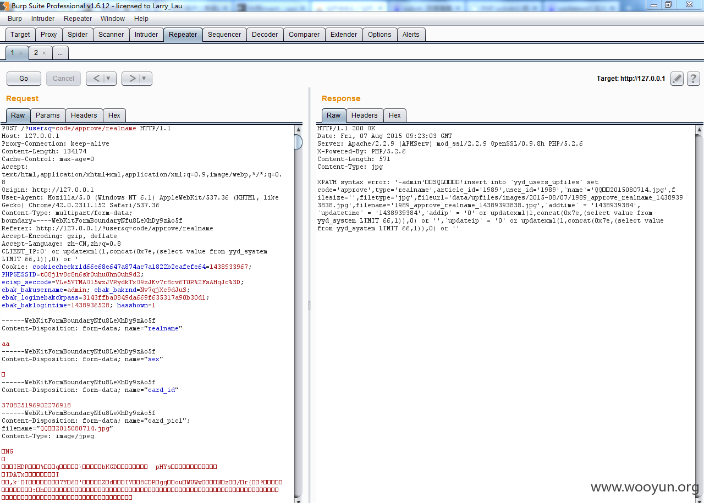
Task: Show the Request Headers tab
Action: (x=84, y=115)
